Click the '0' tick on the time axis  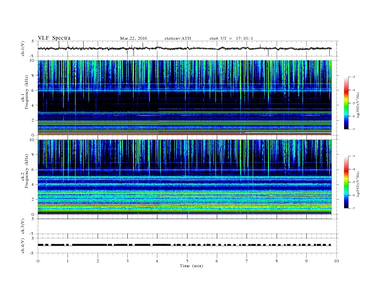click(38, 261)
